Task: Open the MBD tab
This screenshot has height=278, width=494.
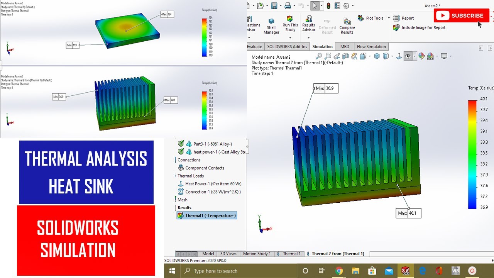Action: click(345, 47)
